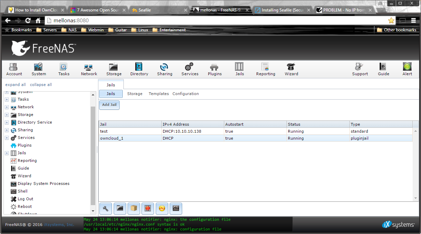The width and height of the screenshot is (421, 234).
Task: Expand the Network tree node
Action: (7, 107)
